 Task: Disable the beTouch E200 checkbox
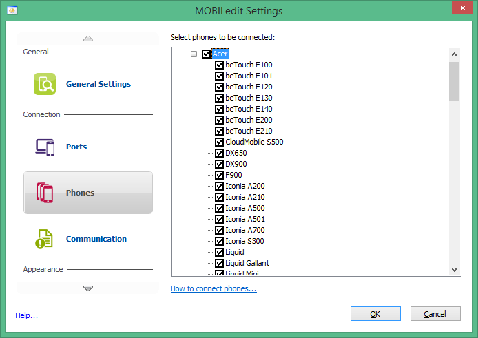[x=219, y=120]
